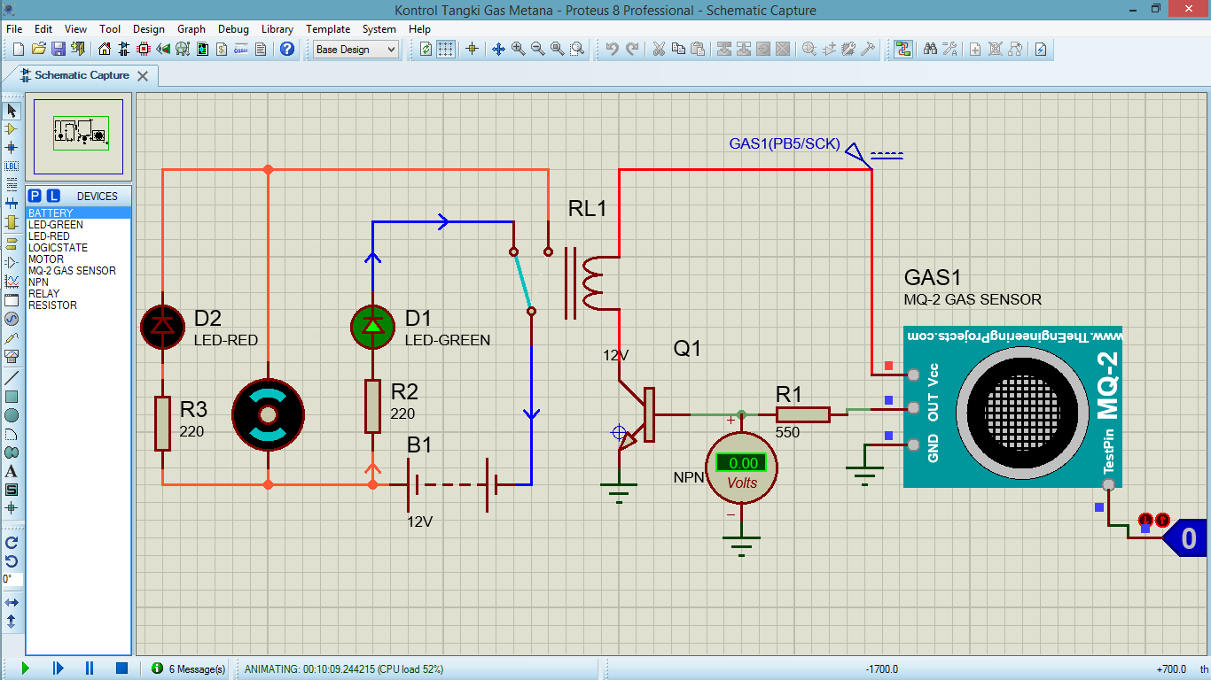Toggle the logic state 0 on TestPin

pyautogui.click(x=1184, y=538)
